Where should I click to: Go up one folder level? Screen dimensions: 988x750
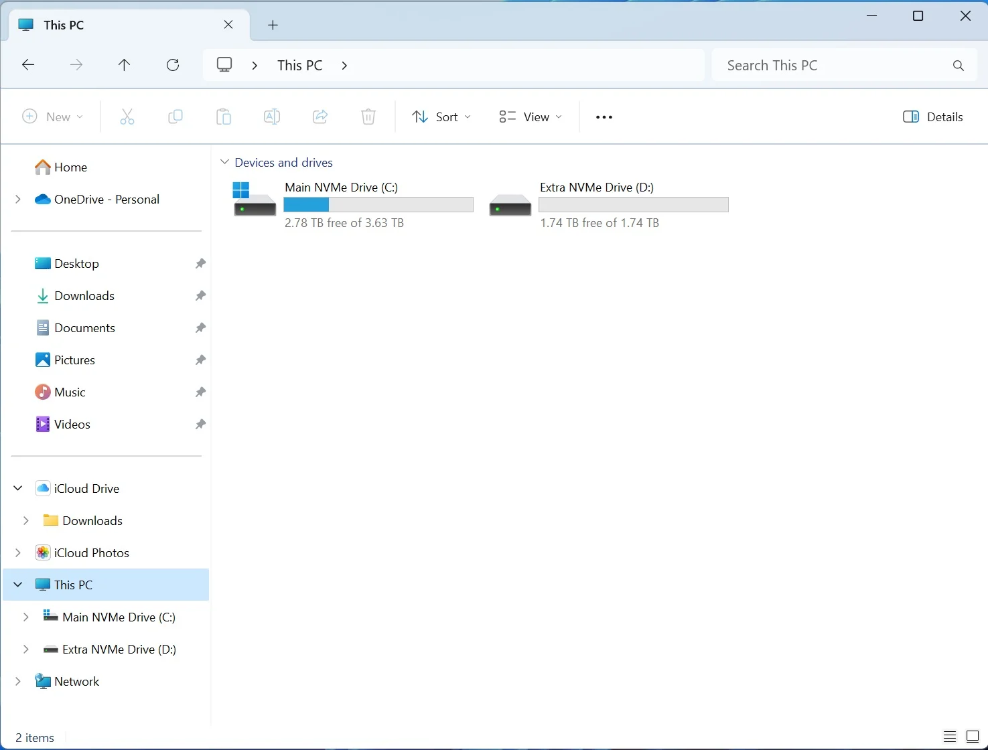tap(124, 65)
